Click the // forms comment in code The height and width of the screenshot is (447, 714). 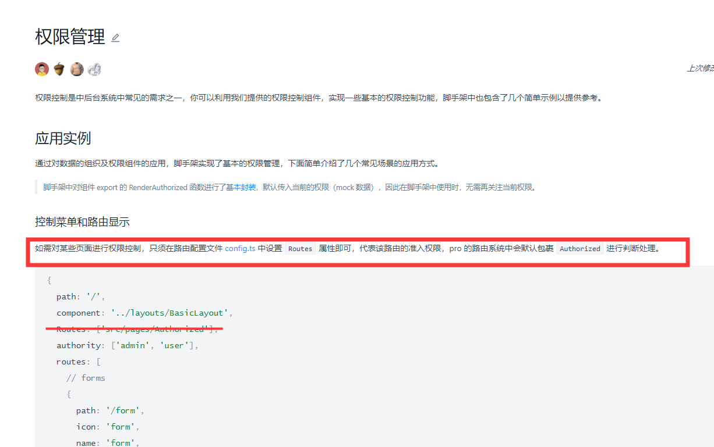tap(86, 378)
